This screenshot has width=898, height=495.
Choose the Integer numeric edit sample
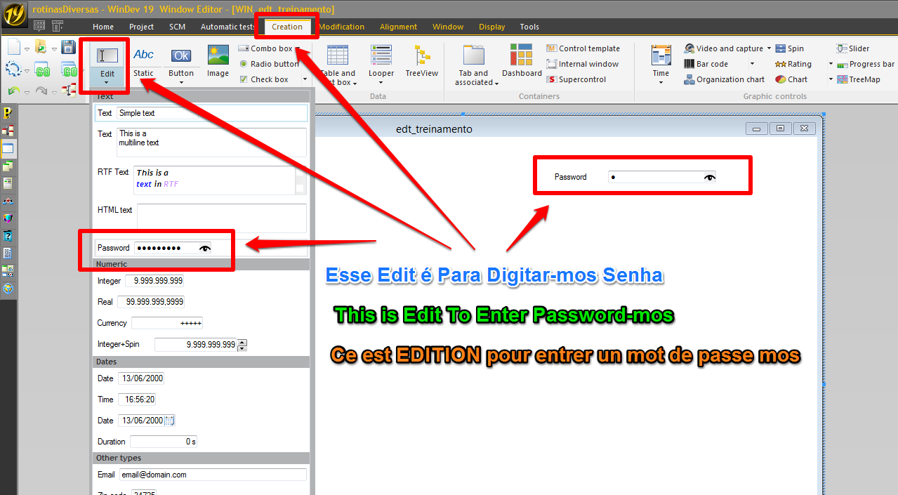(x=140, y=281)
